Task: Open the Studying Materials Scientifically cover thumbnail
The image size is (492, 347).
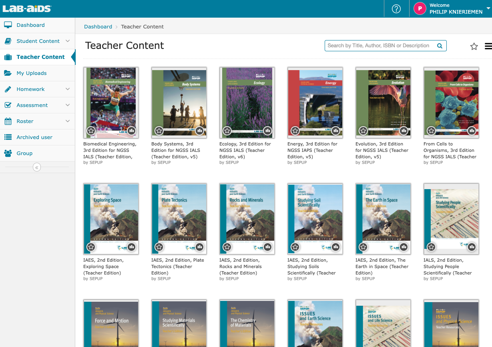Action: click(179, 323)
